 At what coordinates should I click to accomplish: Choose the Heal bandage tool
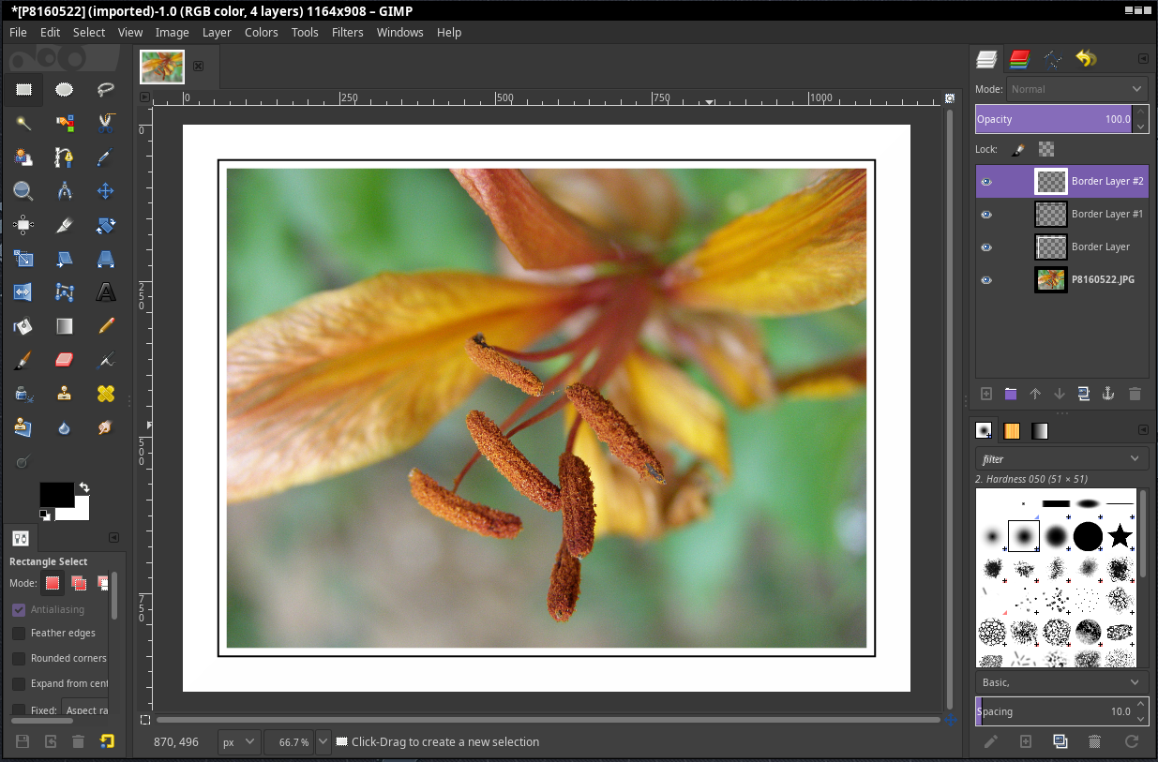[105, 394]
